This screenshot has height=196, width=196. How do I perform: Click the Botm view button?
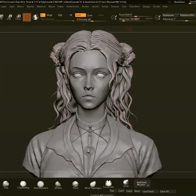tap(137, 191)
